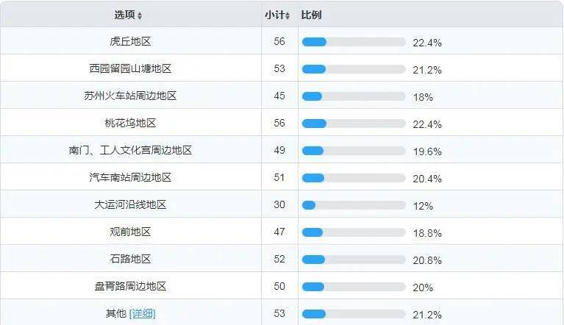The height and width of the screenshot is (325, 564).
Task: Click the count 53 in 其他 row
Action: (279, 313)
